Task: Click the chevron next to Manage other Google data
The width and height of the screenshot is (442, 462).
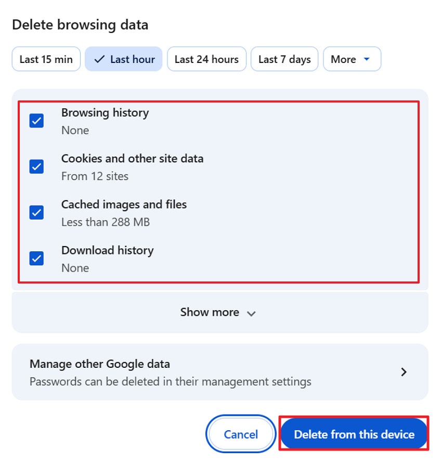Action: (404, 371)
